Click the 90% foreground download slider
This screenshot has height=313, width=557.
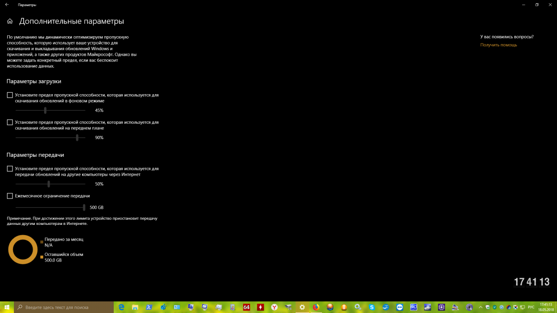tap(50, 138)
